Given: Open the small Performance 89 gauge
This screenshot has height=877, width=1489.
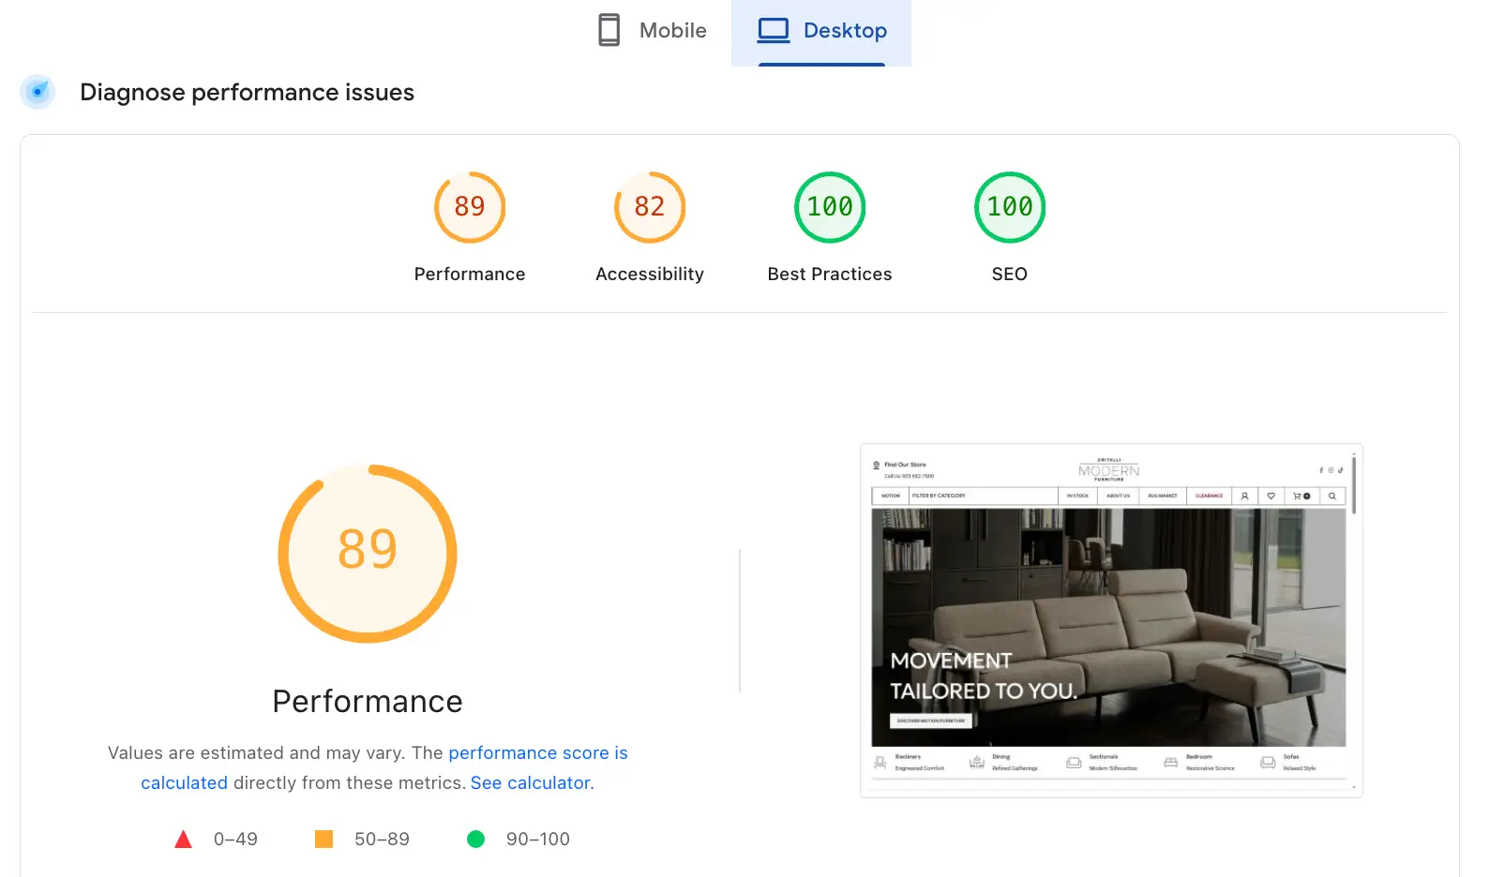Looking at the screenshot, I should pos(470,207).
